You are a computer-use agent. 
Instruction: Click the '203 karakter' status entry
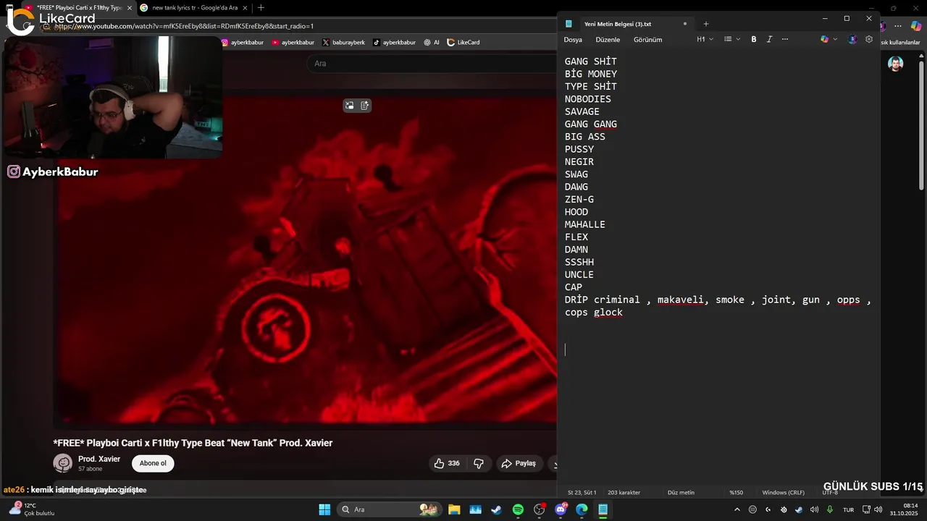pyautogui.click(x=624, y=492)
